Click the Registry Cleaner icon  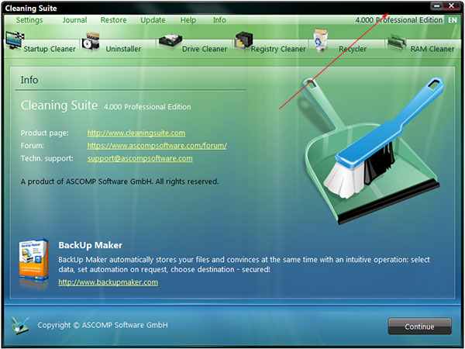245,40
